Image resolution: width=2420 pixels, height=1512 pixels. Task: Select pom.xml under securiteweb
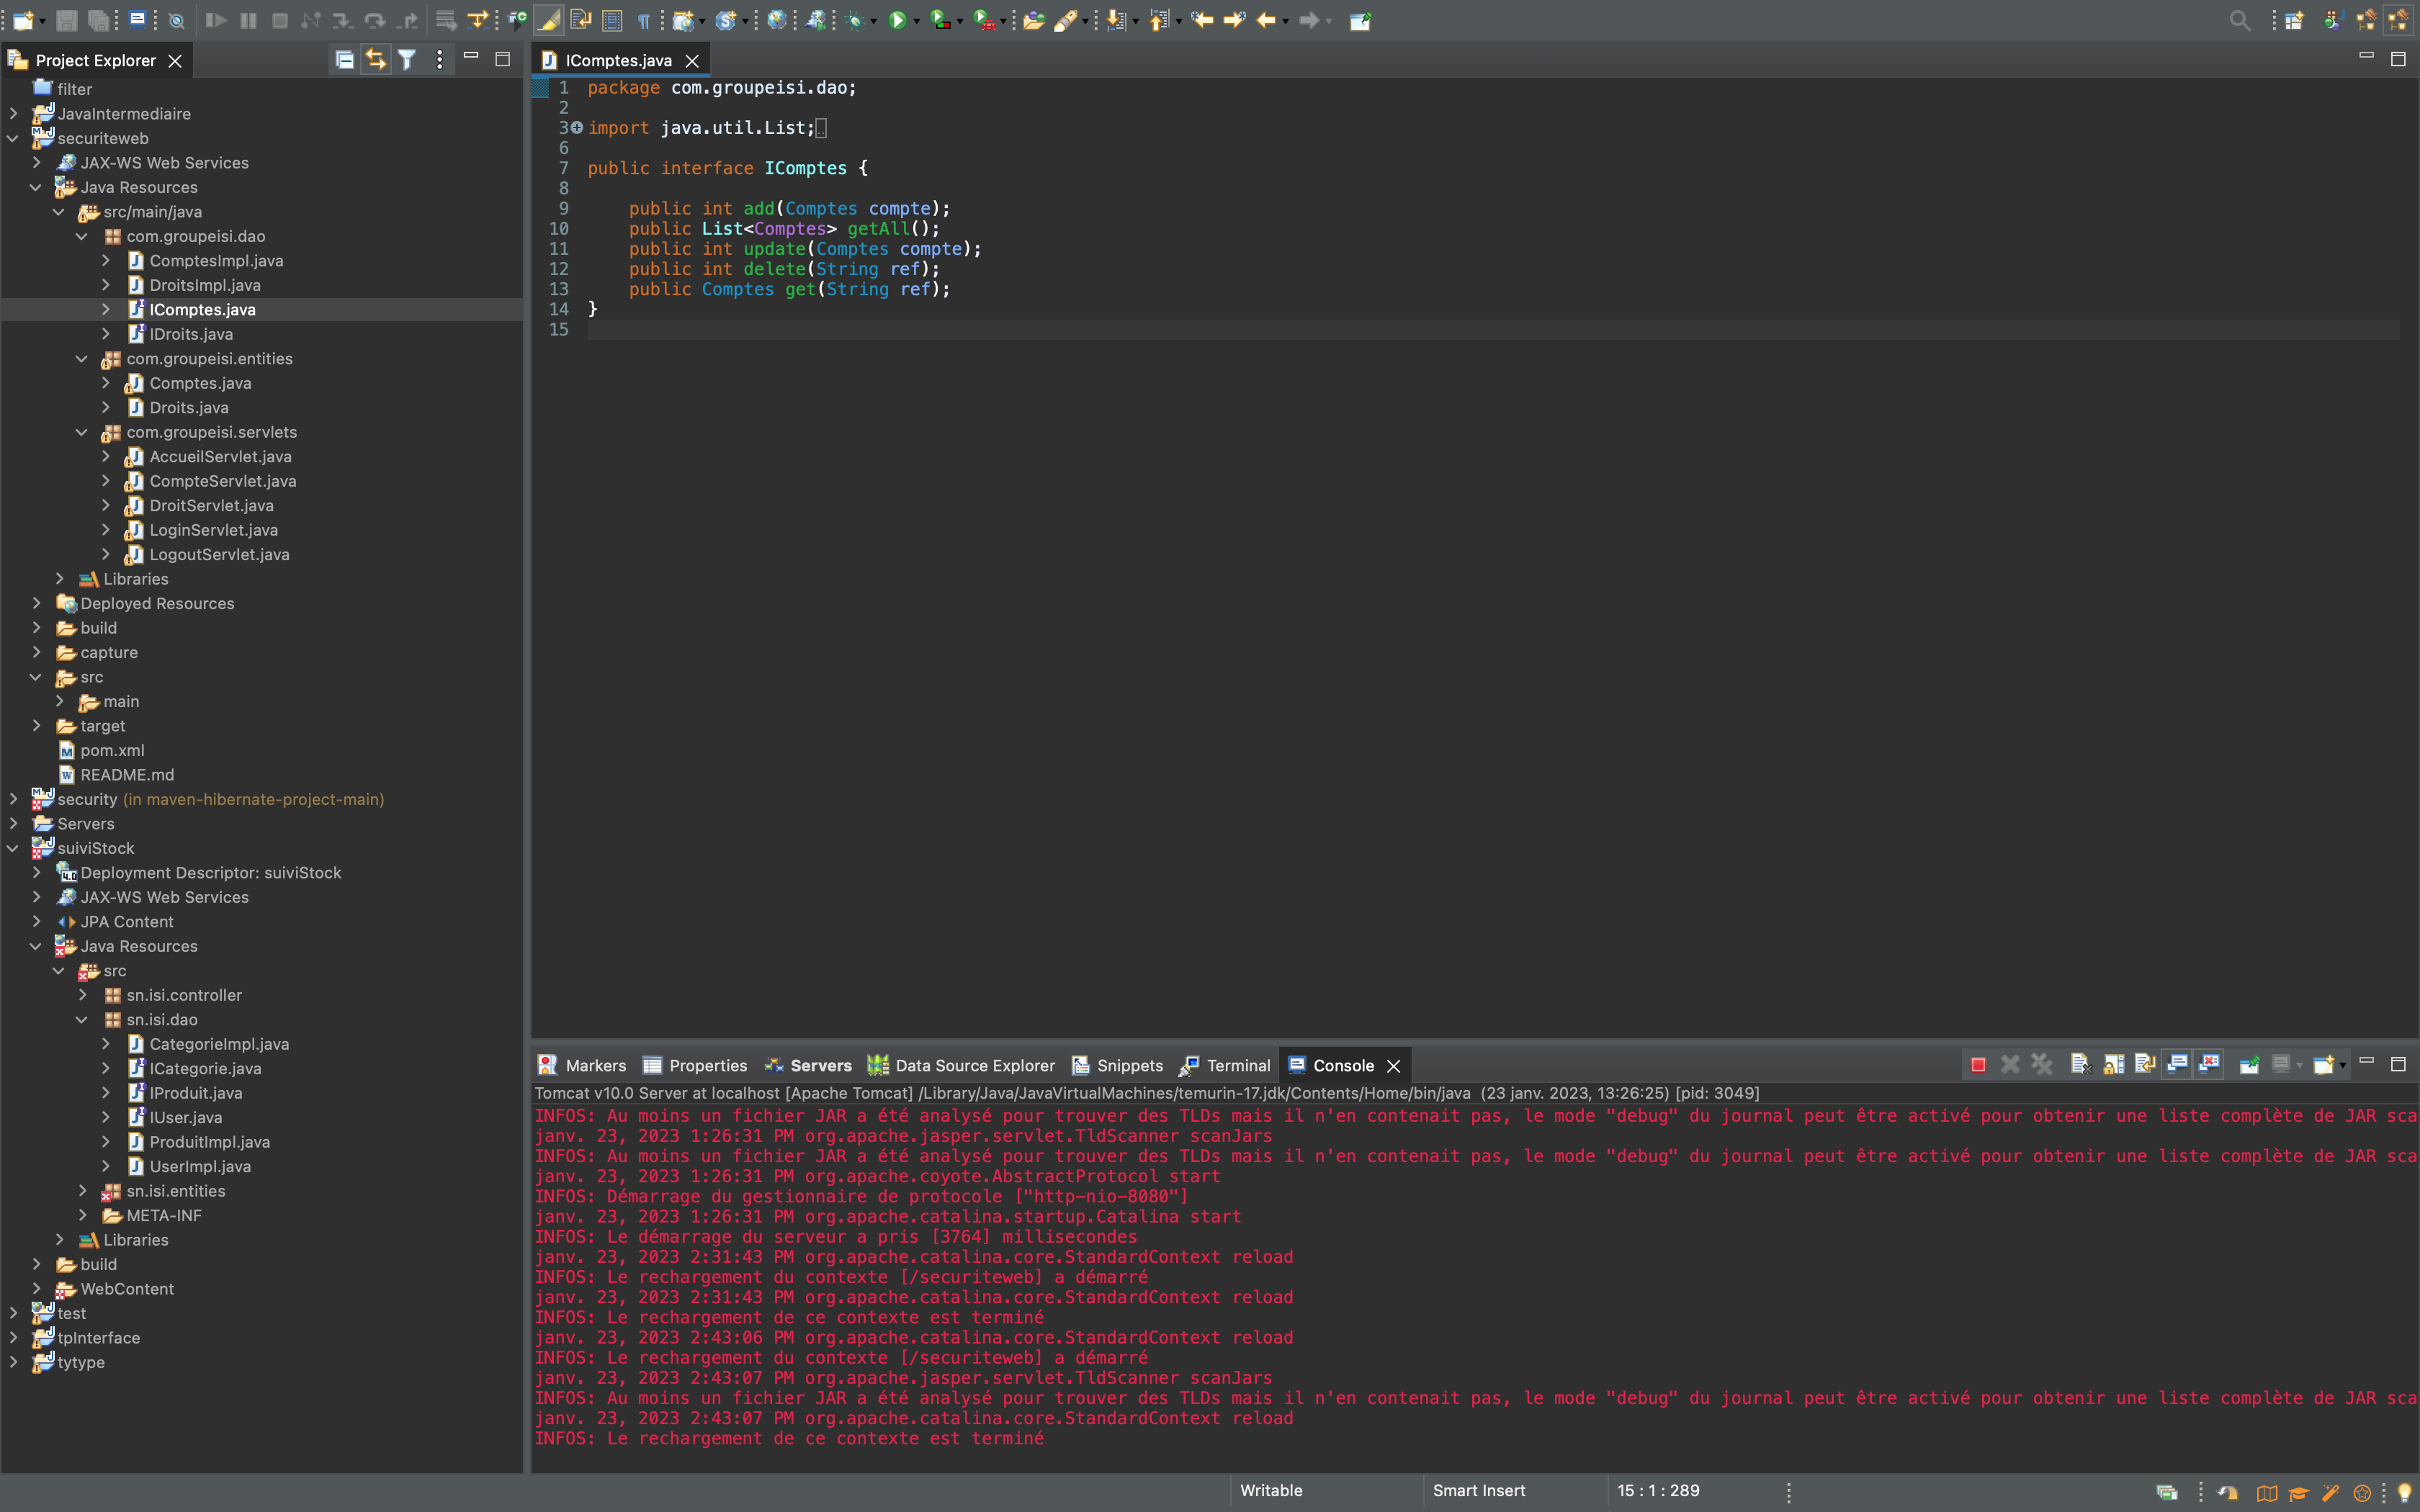coord(112,750)
